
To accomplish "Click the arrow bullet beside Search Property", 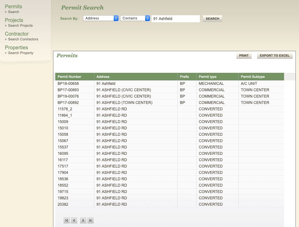I will coord(7,53).
